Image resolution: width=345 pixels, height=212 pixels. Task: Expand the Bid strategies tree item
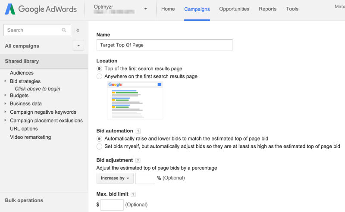click(x=5, y=81)
